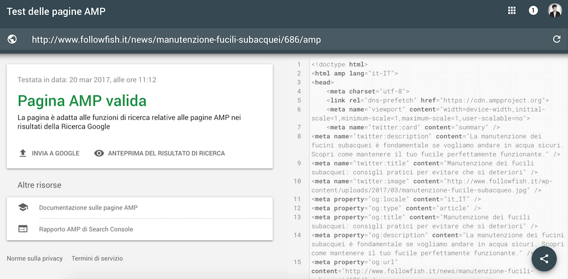
Task: Open the notifications badge showing 1
Action: tap(533, 11)
